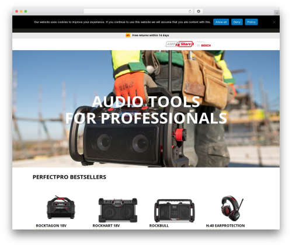The image size is (292, 247).
Task: Click the AMPShare logo
Action: 180,44
